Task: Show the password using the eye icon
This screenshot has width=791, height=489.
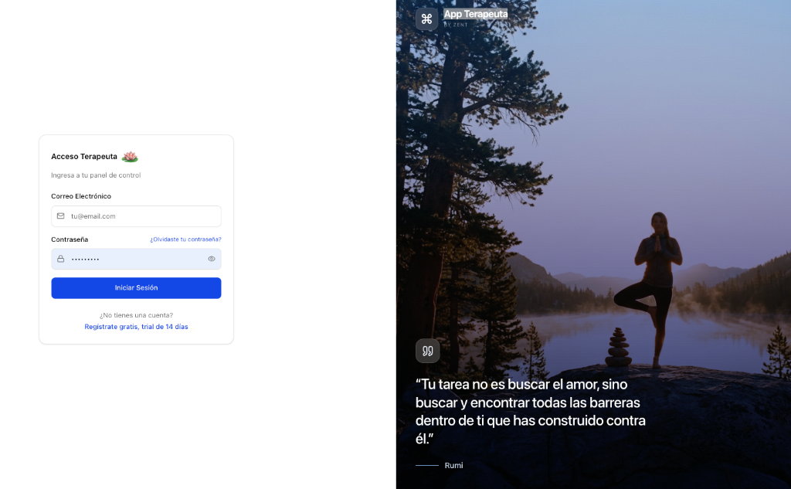Action: (212, 259)
